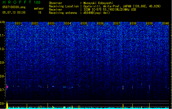The image size is (172, 109).
Task: Click the Observer field label
Action: (x=56, y=3)
